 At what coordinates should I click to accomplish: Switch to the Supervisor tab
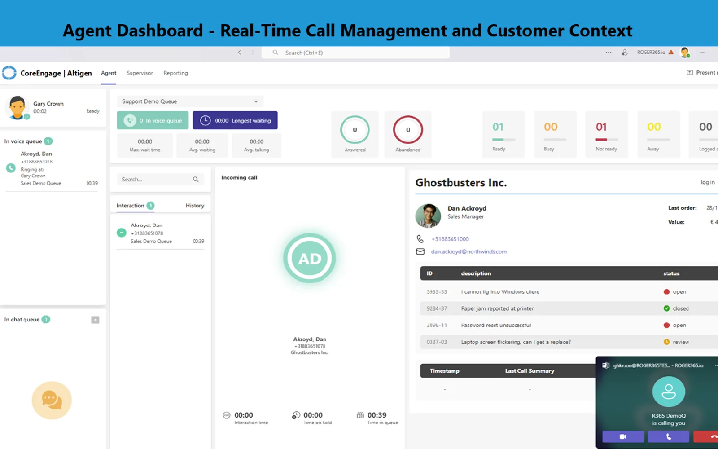pos(140,73)
